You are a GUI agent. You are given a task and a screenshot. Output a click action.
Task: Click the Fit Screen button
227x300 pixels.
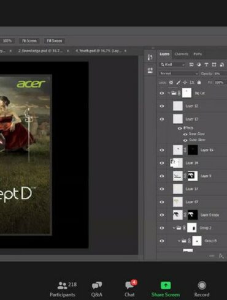click(x=29, y=41)
